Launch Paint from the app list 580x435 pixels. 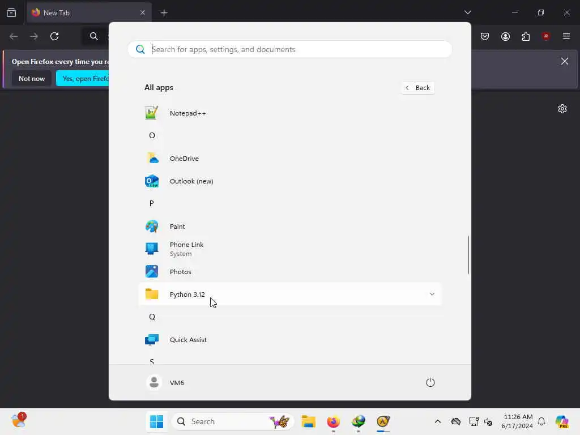point(289,227)
